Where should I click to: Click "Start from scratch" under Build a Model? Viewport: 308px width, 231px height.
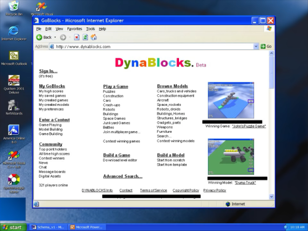[171, 160]
